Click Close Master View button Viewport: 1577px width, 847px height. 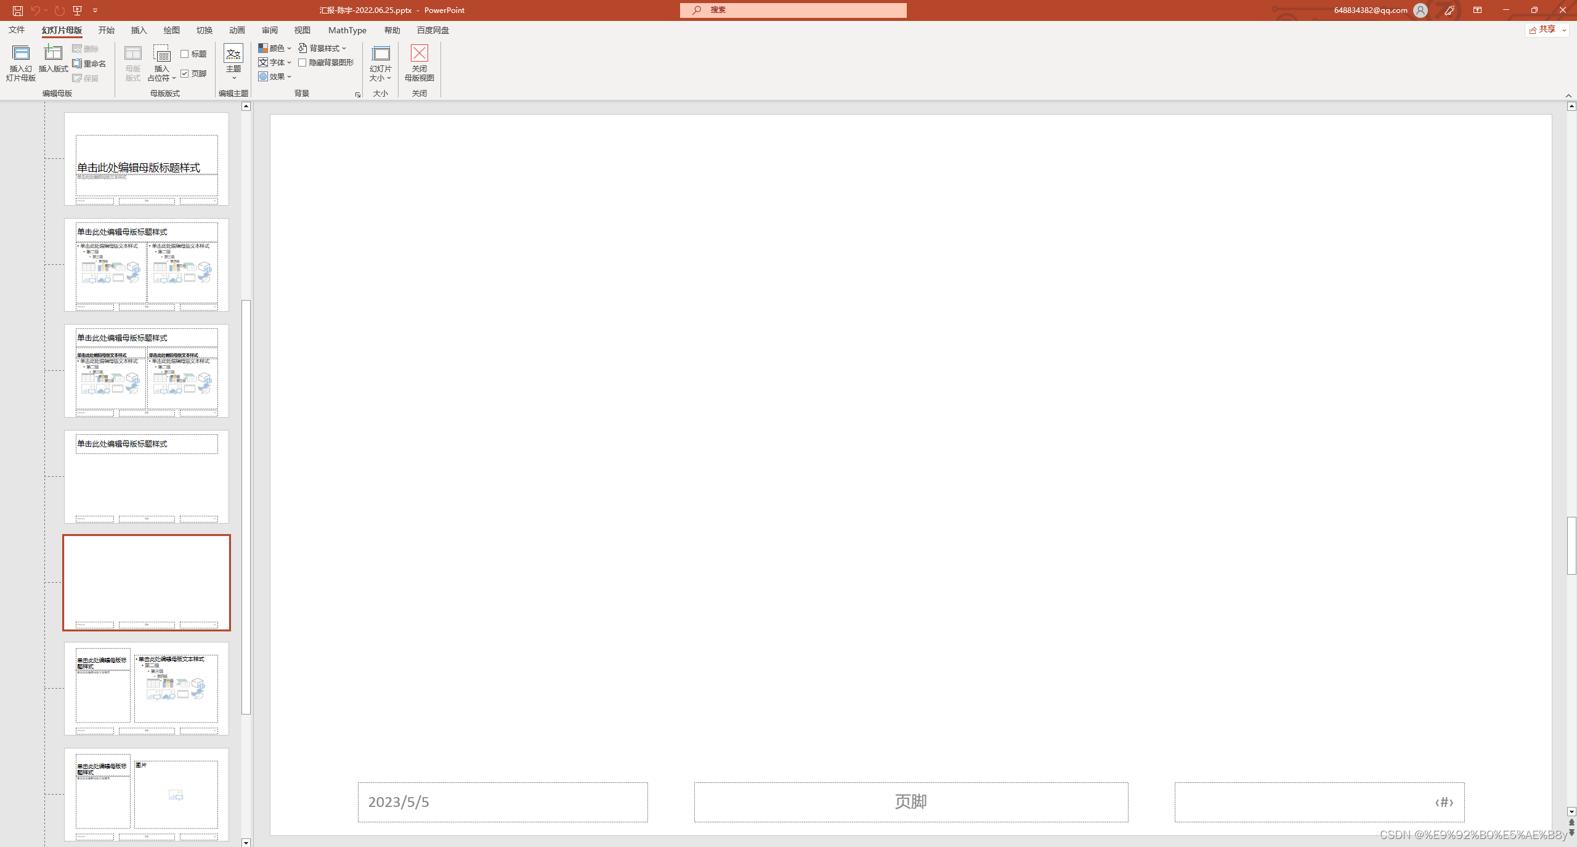point(420,63)
